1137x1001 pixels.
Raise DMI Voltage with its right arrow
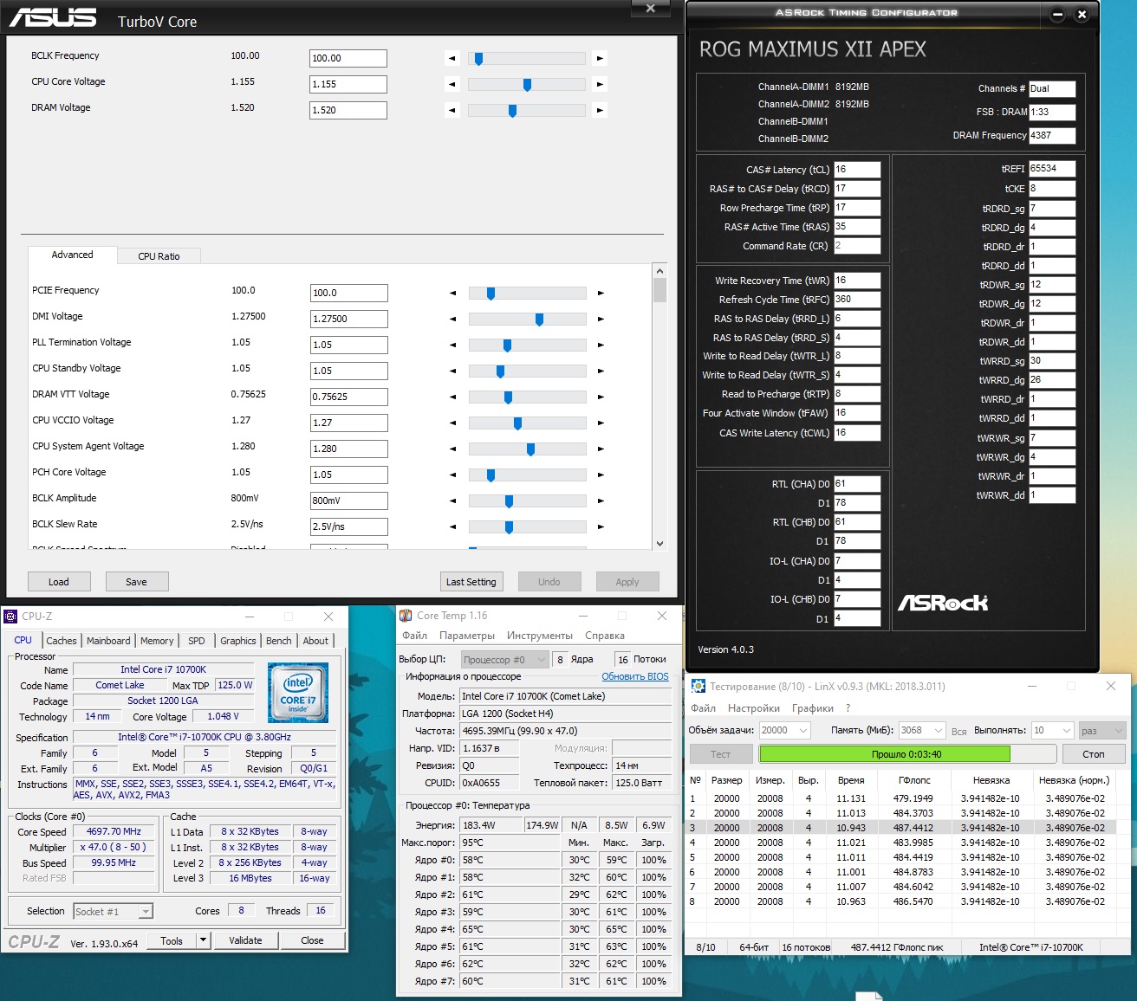click(601, 320)
